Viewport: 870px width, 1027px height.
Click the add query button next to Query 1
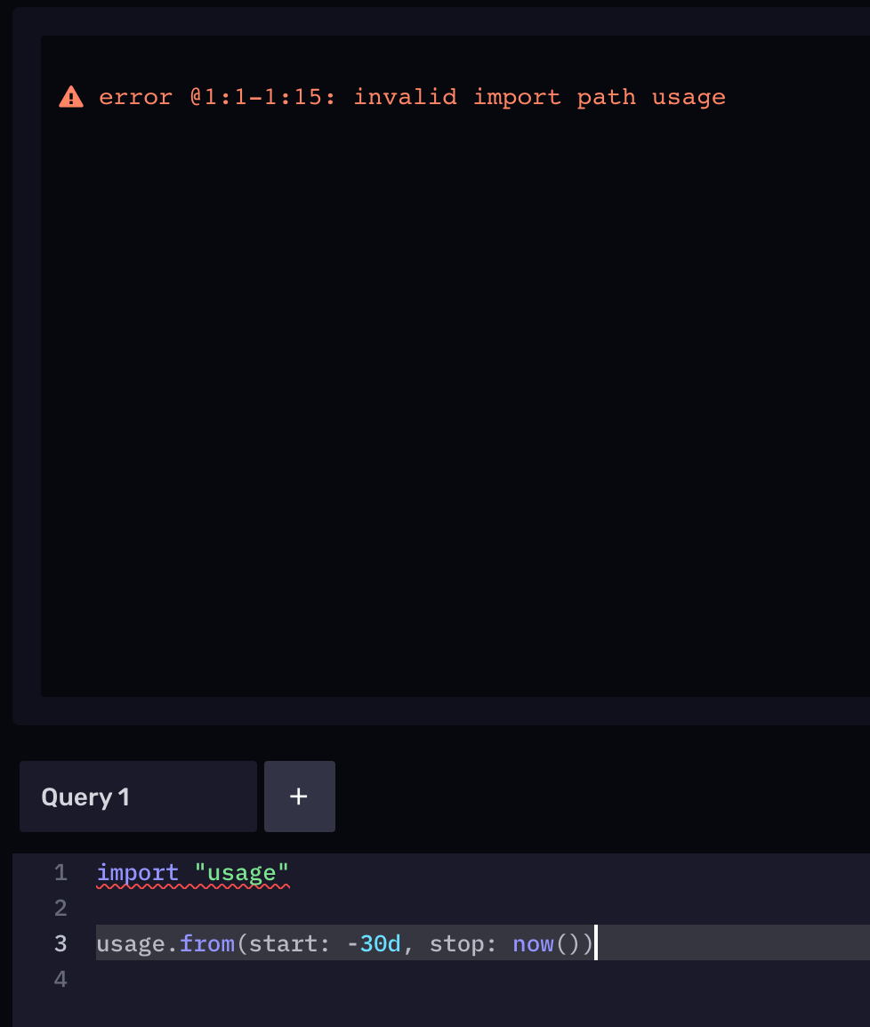tap(299, 796)
